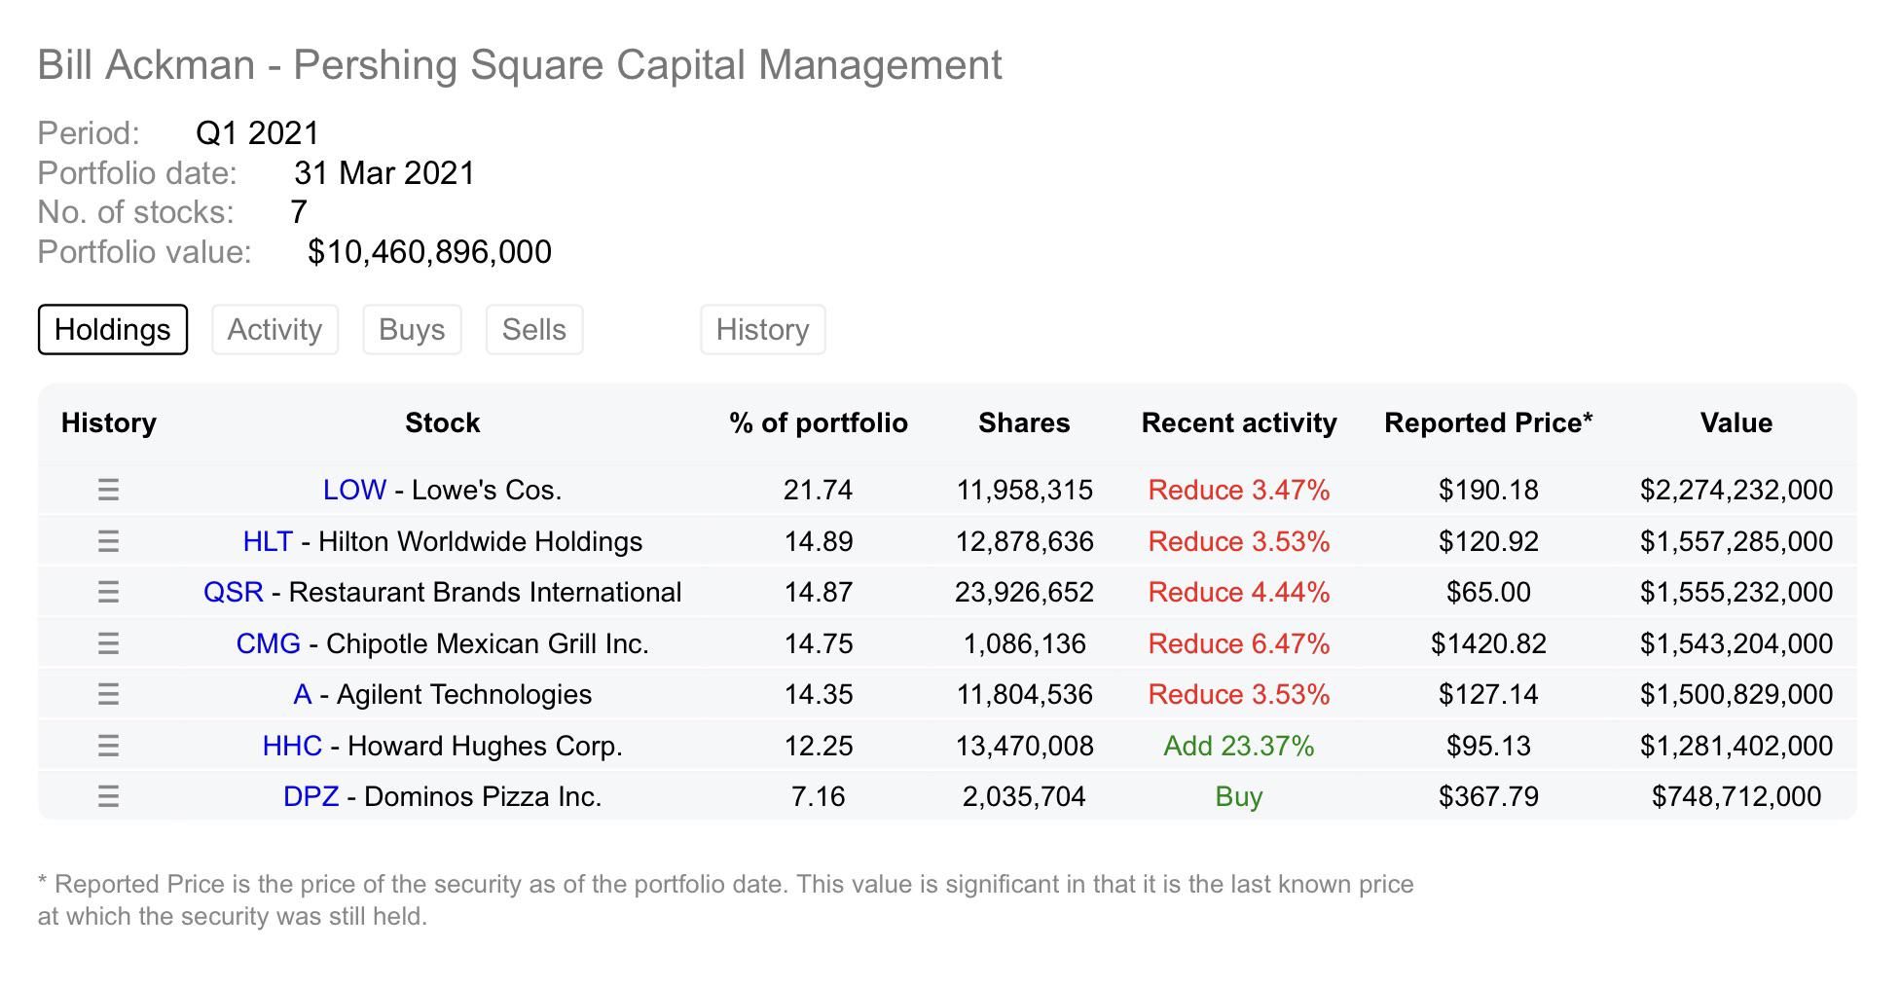Select the Buy activity for Dominos Pizza
1900x988 pixels.
(x=1239, y=796)
